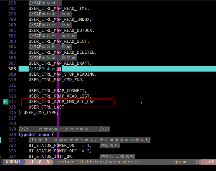Click the NORMAL mode indicator in statusline
The width and height of the screenshot is (216, 171).
point(13,162)
